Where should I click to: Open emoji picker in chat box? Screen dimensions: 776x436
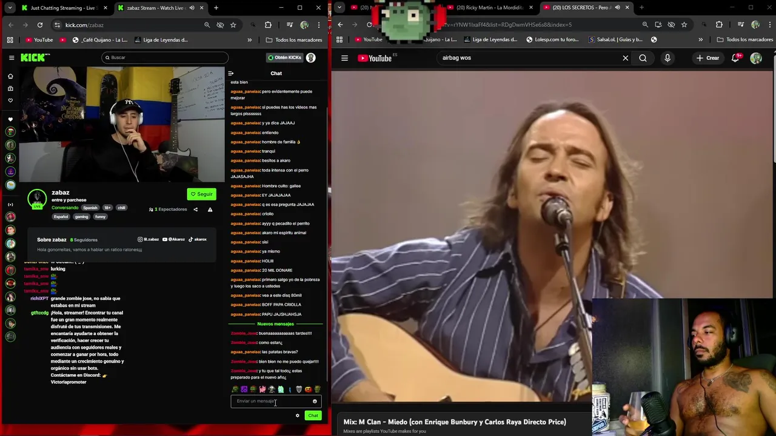pyautogui.click(x=315, y=401)
